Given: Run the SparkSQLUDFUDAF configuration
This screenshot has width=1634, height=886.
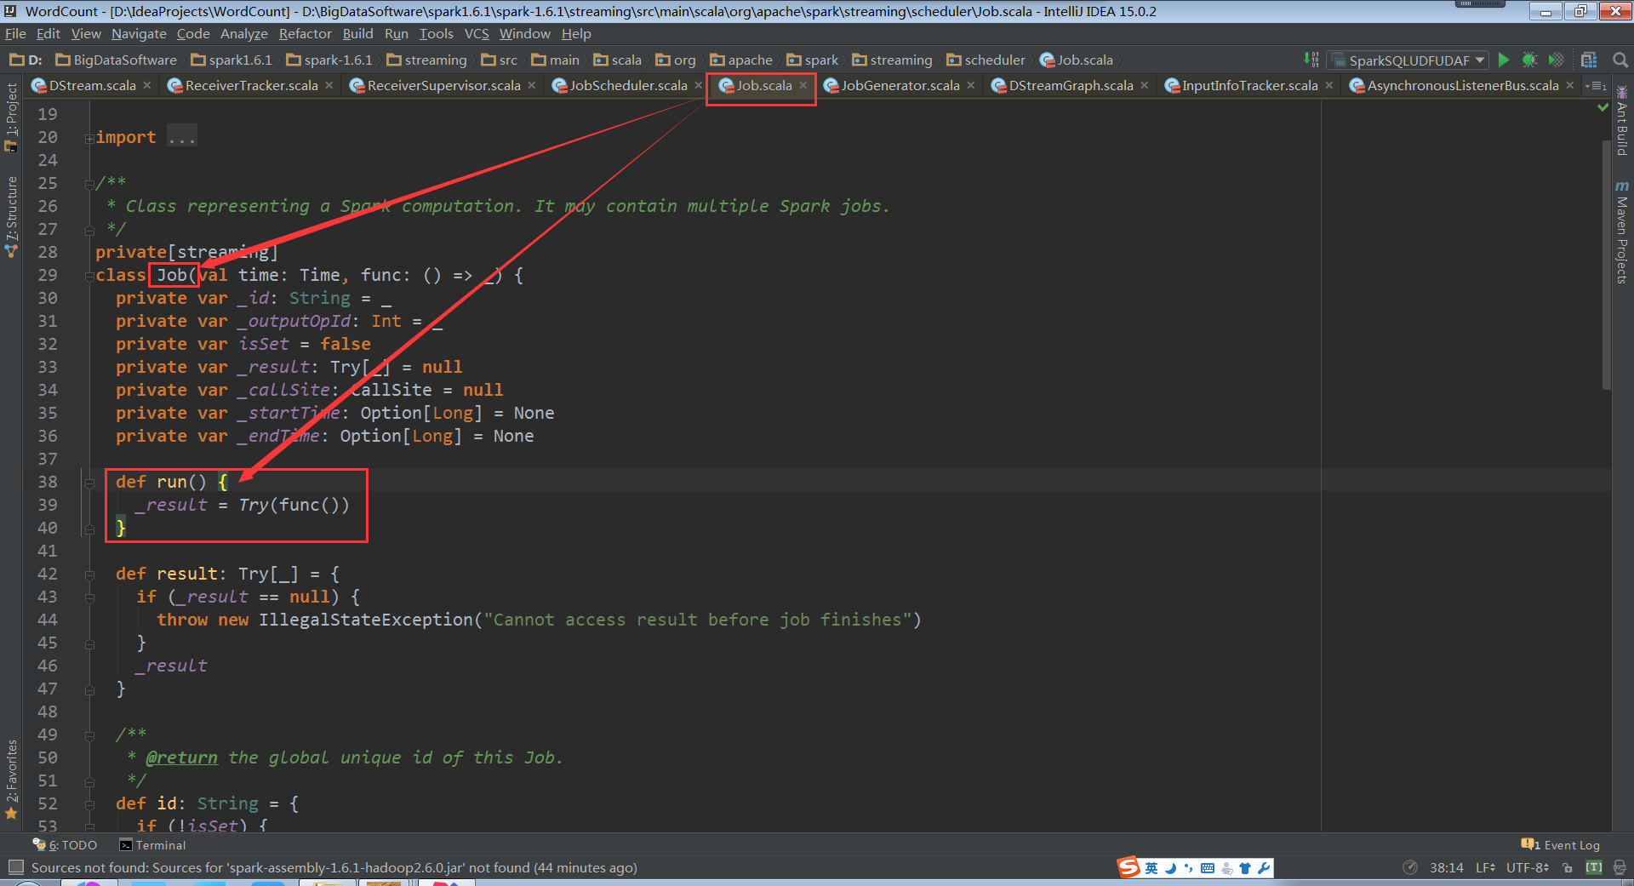Looking at the screenshot, I should pyautogui.click(x=1504, y=60).
